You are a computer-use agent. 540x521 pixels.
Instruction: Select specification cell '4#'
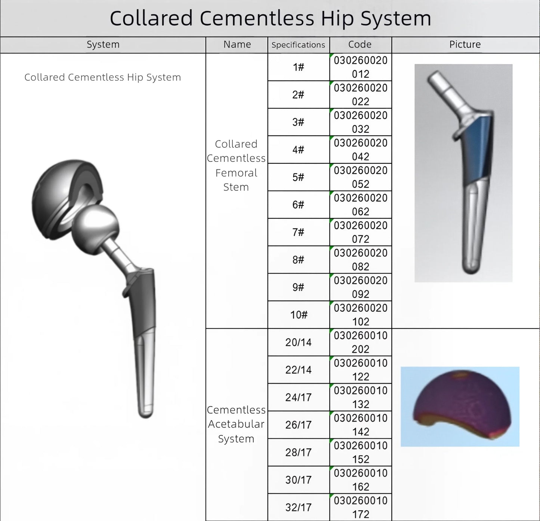coord(299,149)
